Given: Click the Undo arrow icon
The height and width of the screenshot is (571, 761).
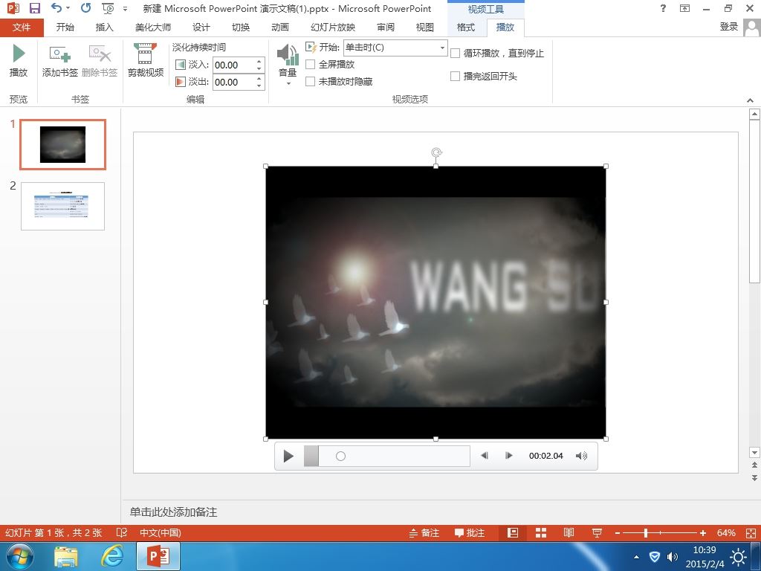Looking at the screenshot, I should coord(56,8).
